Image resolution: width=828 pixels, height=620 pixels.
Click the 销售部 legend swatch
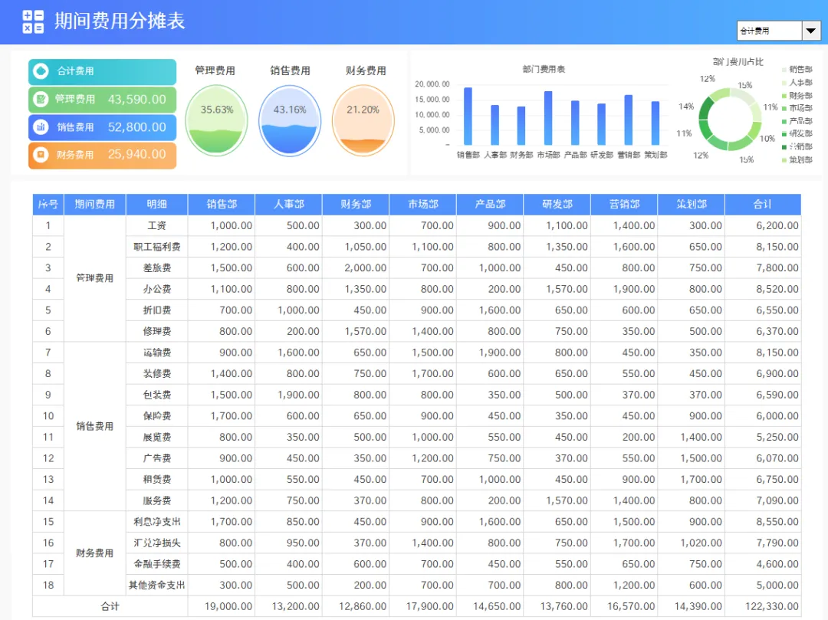784,70
